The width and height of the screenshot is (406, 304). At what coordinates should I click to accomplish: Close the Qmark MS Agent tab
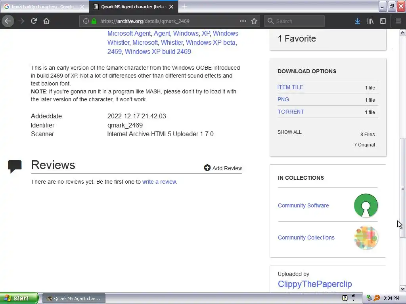coord(171,7)
